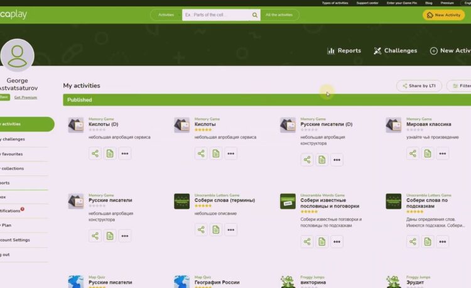Screen dimensions: 471x288
Task: Open three-dot menu for Русские писатели (D)
Action: click(337, 160)
